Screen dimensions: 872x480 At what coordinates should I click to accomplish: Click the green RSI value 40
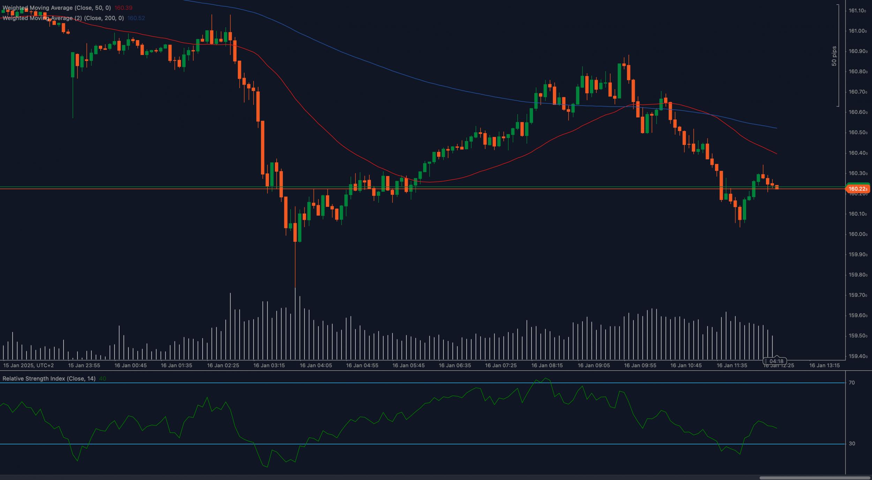pyautogui.click(x=103, y=379)
